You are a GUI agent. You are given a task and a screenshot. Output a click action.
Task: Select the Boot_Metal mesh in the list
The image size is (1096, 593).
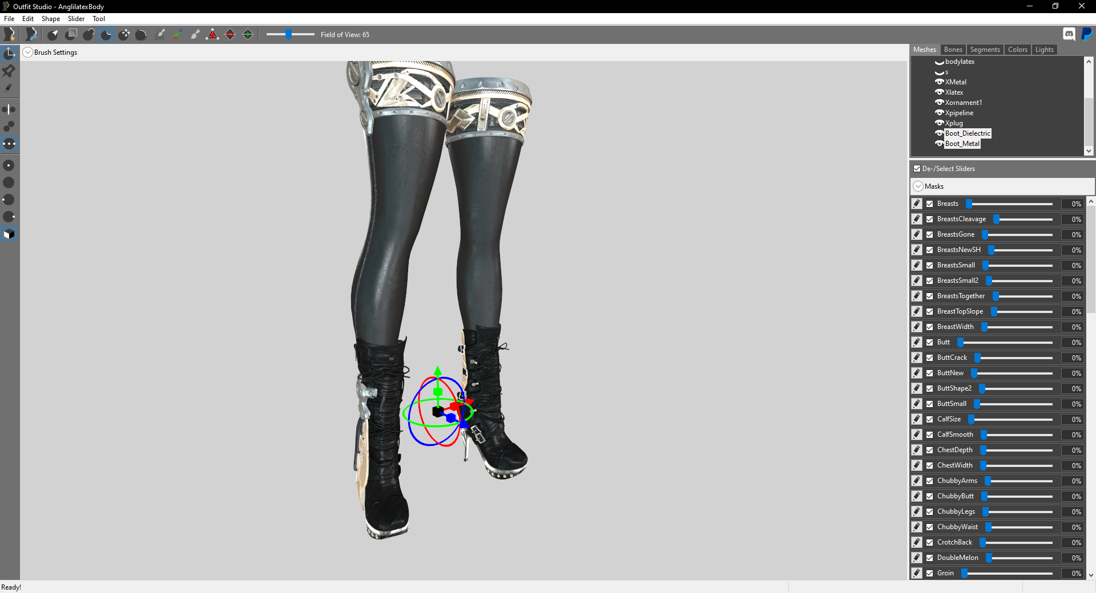[962, 144]
